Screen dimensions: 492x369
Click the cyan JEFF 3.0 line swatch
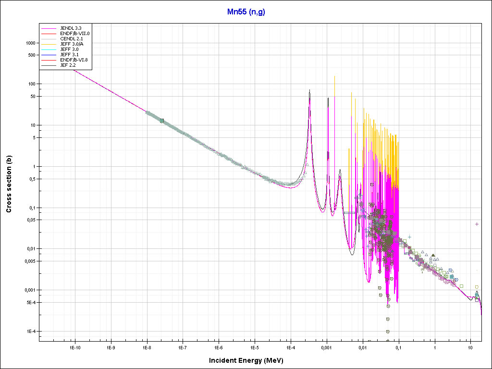coord(49,49)
